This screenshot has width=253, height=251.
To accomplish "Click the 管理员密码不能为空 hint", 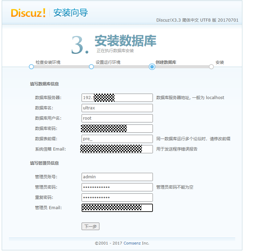I will 175,187.
